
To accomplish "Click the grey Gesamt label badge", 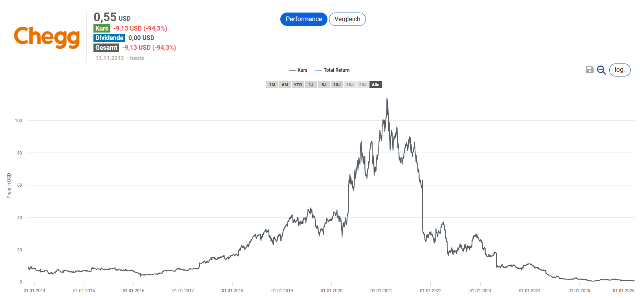I will point(106,47).
